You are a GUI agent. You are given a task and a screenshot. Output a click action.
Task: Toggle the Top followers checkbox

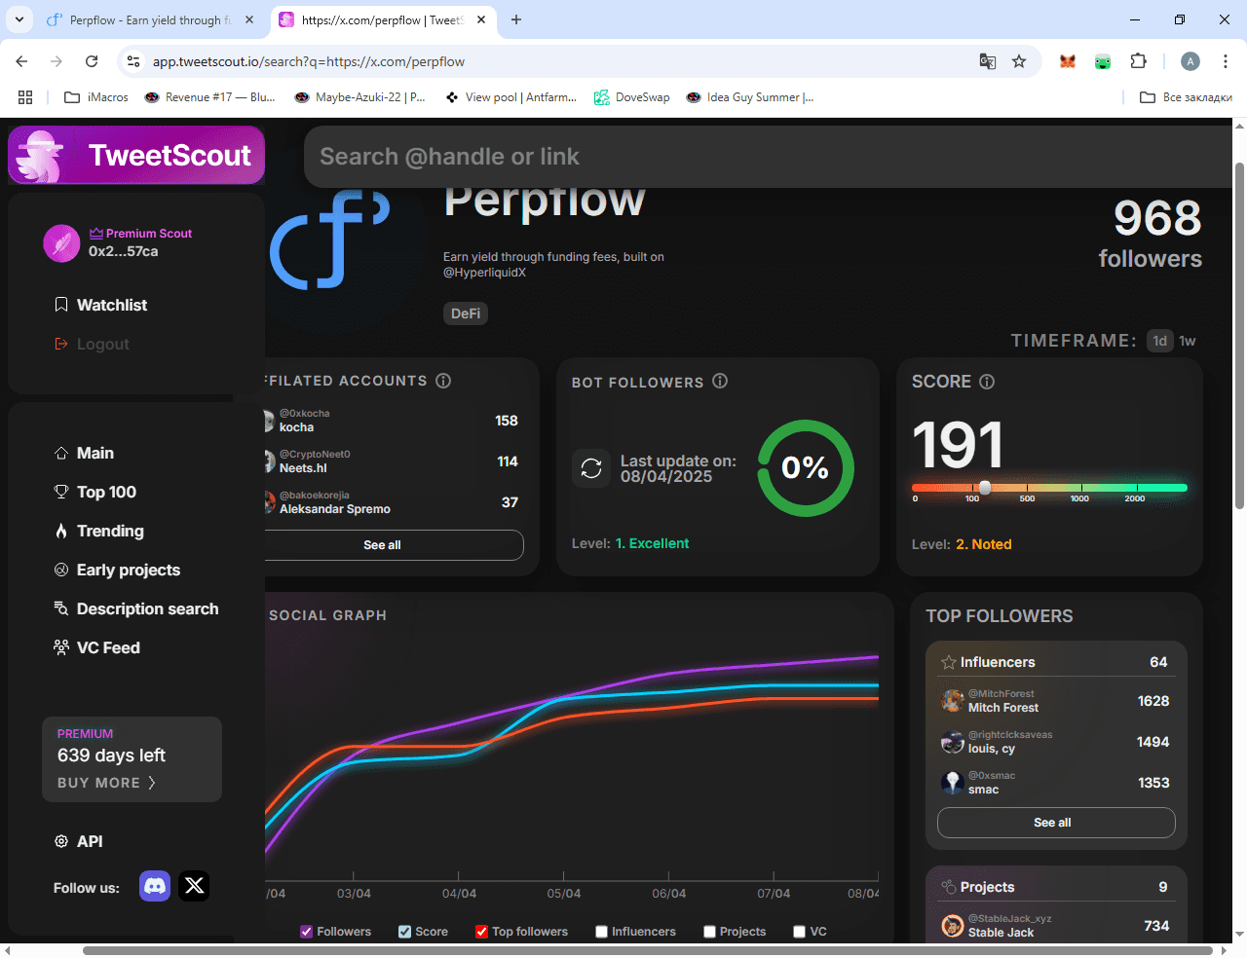tap(481, 932)
